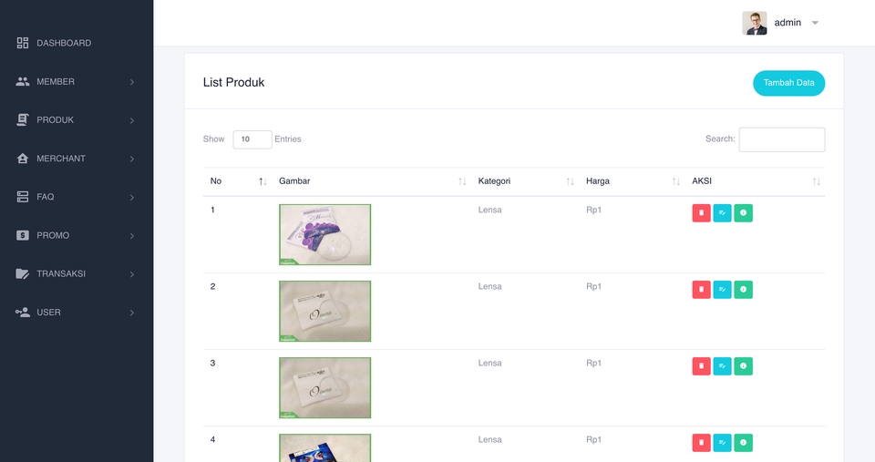Open product image thumbnail in row 2
Image resolution: width=875 pixels, height=462 pixels.
(324, 311)
